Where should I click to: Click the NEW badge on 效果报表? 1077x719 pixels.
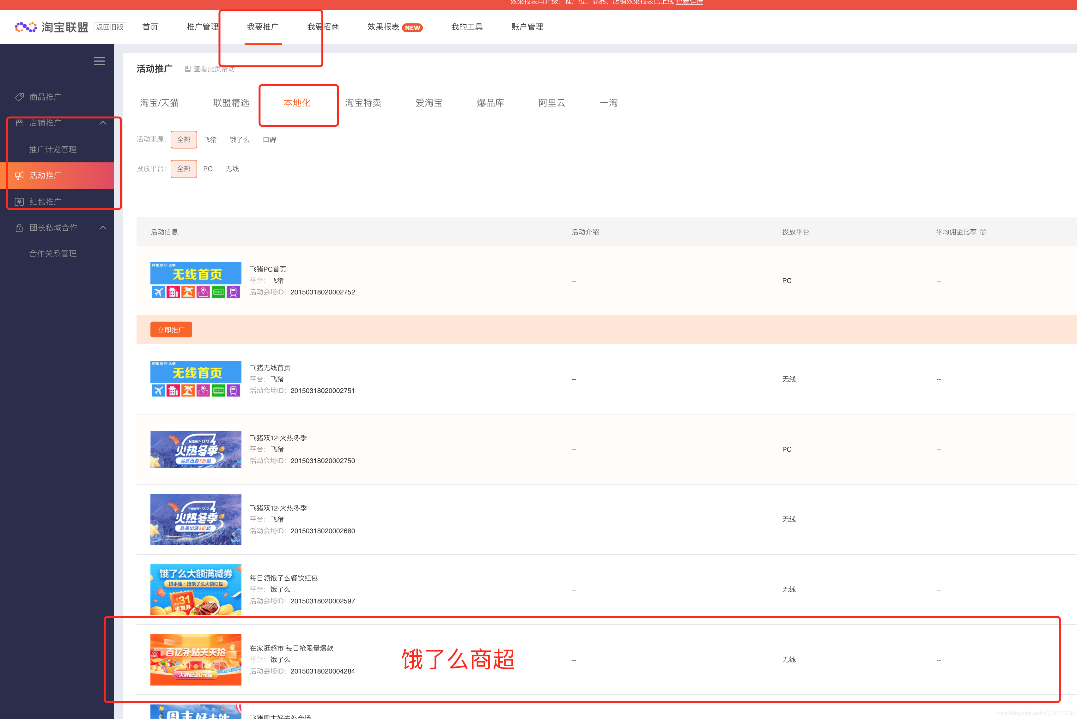click(412, 27)
